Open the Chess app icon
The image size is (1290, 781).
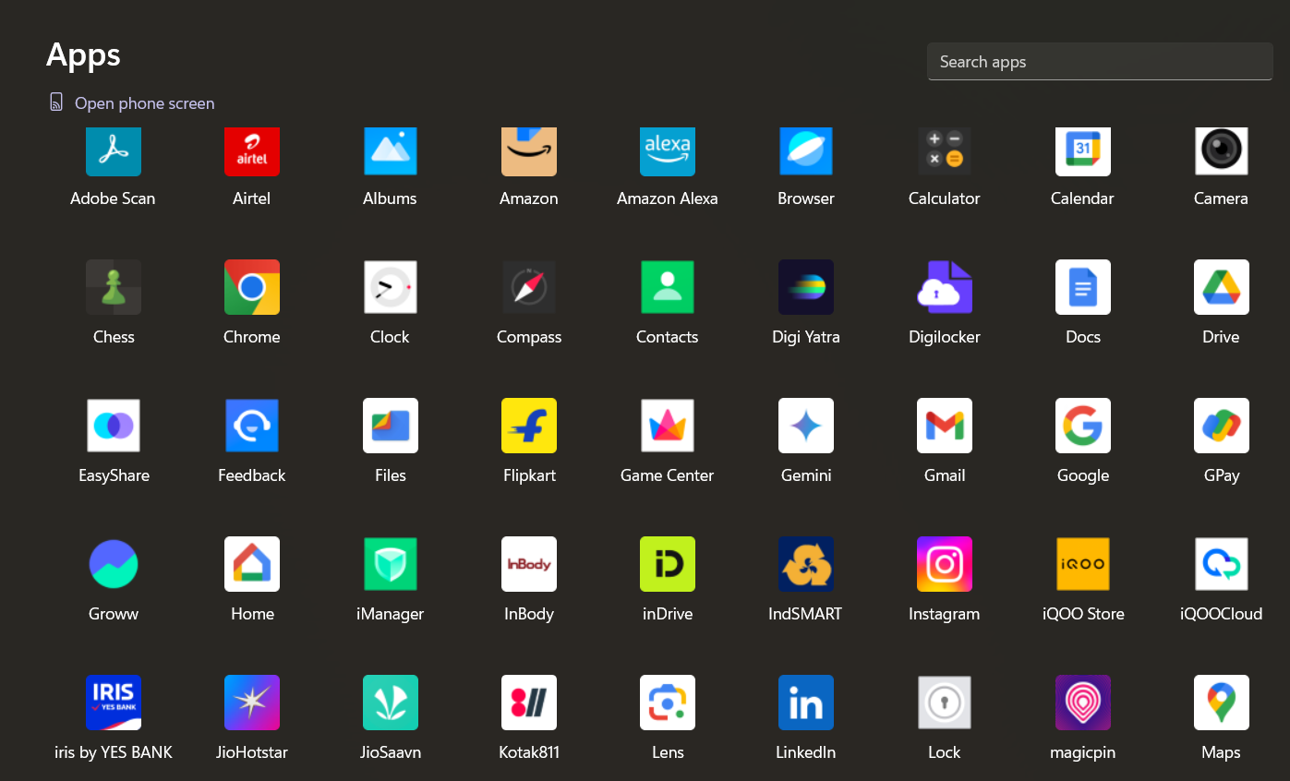114,287
